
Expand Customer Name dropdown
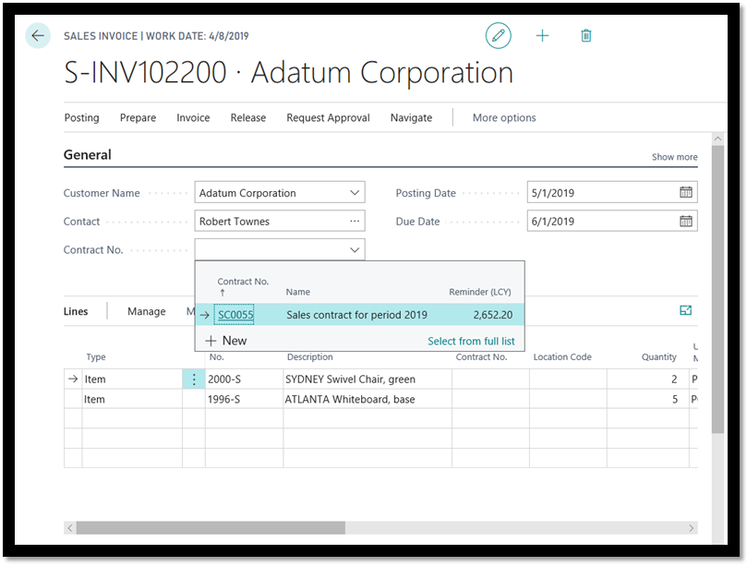[x=355, y=192]
